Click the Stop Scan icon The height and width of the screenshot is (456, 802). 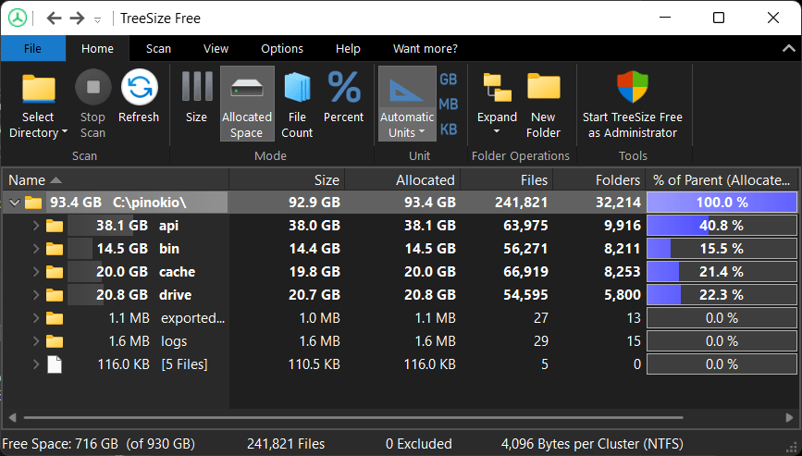click(x=93, y=88)
